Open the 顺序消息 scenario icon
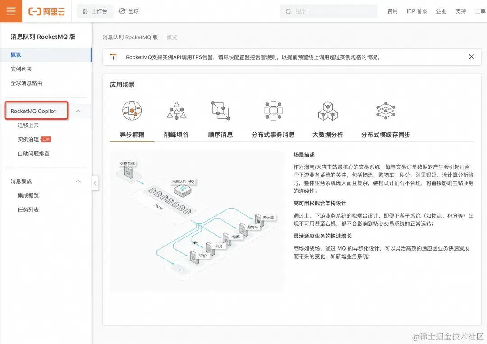The width and height of the screenshot is (487, 344). tap(220, 110)
